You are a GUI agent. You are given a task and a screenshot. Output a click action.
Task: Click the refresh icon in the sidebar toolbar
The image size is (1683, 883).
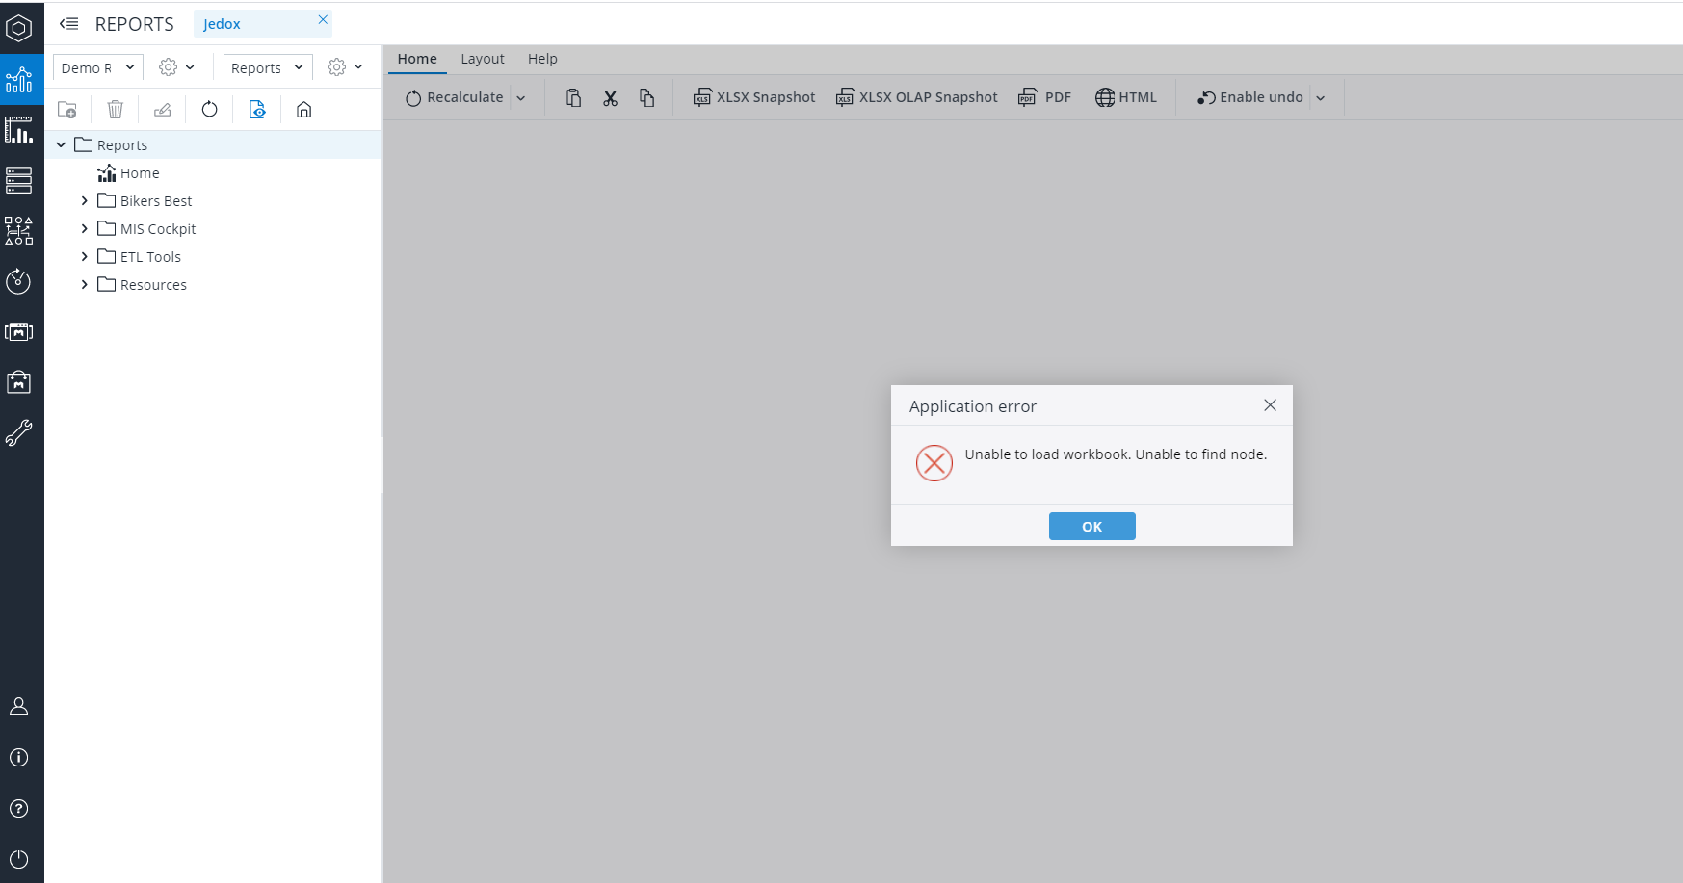click(x=209, y=110)
